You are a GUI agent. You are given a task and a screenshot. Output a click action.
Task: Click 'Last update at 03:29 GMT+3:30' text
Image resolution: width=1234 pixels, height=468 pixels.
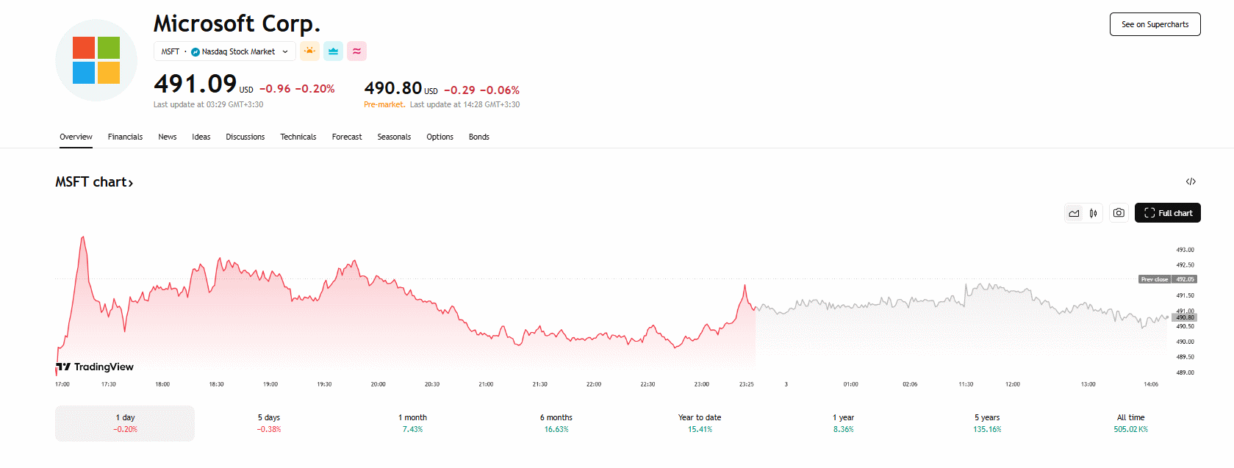[x=208, y=104]
